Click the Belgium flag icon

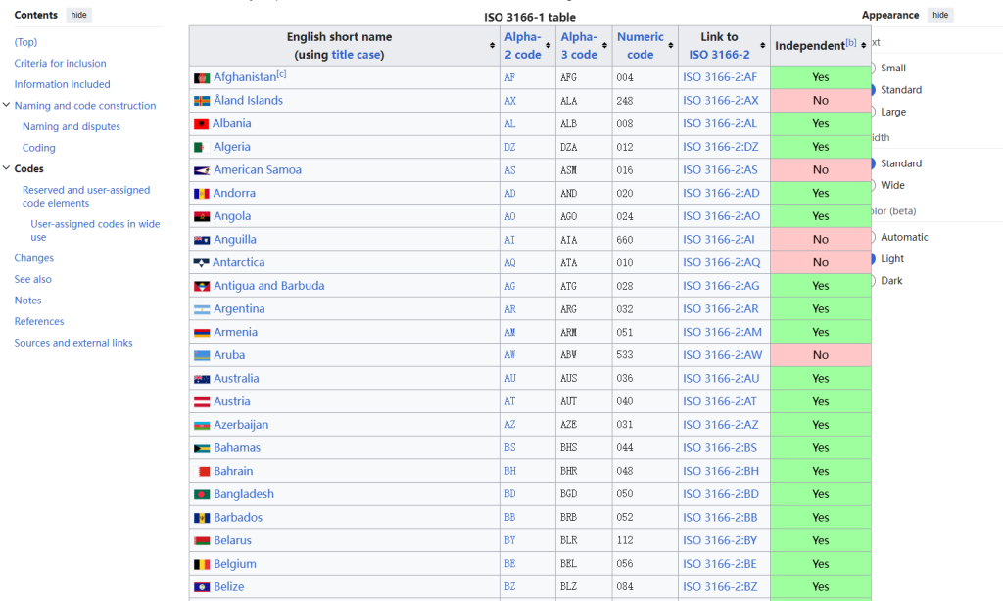point(202,565)
